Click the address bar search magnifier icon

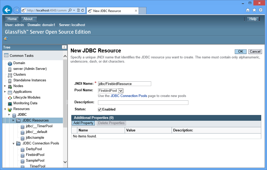[x=70, y=10]
